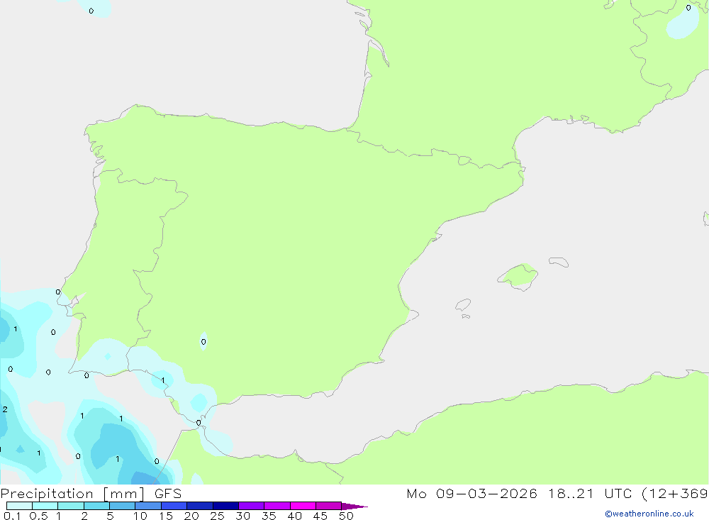Pick the 10–15 mm legend swatch
Viewport: 709px width, 520px height.
pos(148,506)
